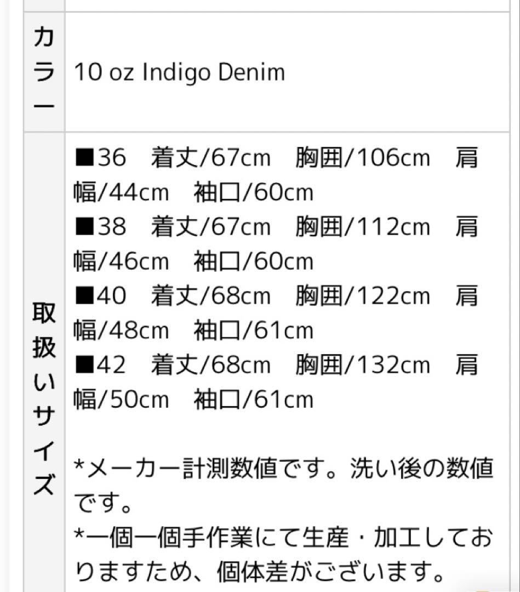Click the black square bullet before size 36
The image size is (520, 592).
click(x=84, y=158)
